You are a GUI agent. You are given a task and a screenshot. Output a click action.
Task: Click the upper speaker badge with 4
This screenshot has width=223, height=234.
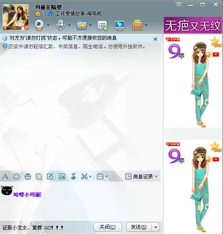pyautogui.click(x=212, y=54)
